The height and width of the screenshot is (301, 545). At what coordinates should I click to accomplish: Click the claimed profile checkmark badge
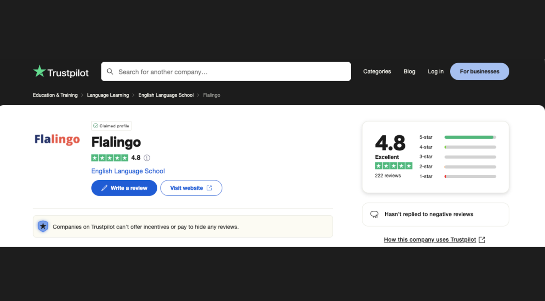tap(96, 126)
